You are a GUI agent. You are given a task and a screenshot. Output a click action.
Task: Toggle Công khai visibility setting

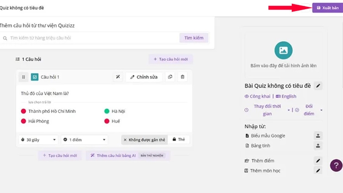coord(257,96)
